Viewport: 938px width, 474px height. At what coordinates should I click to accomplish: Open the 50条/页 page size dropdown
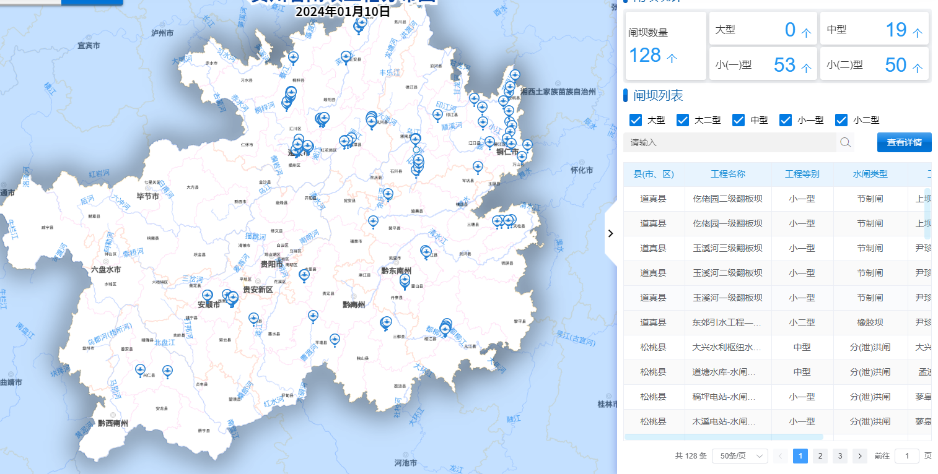[x=740, y=456]
